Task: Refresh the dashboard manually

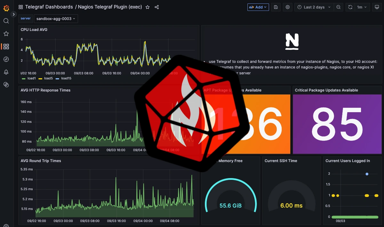Action: [x=350, y=7]
